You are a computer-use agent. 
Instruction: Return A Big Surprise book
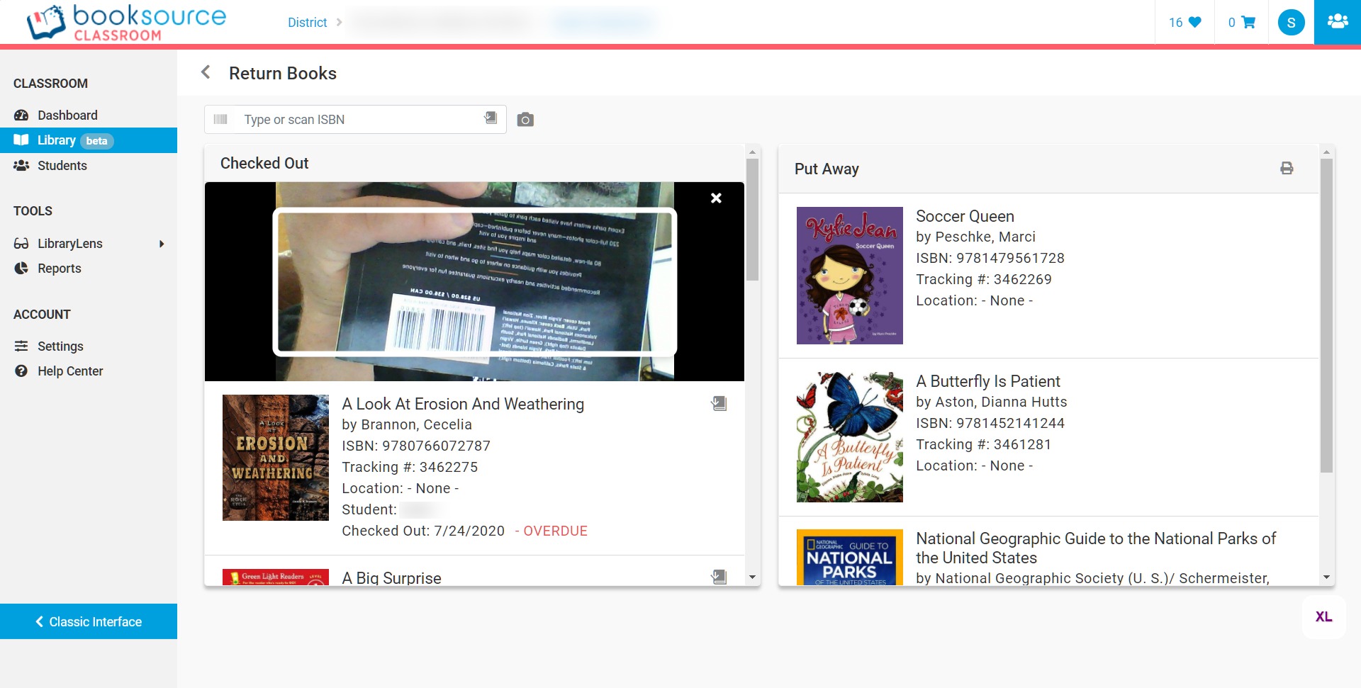tap(719, 577)
